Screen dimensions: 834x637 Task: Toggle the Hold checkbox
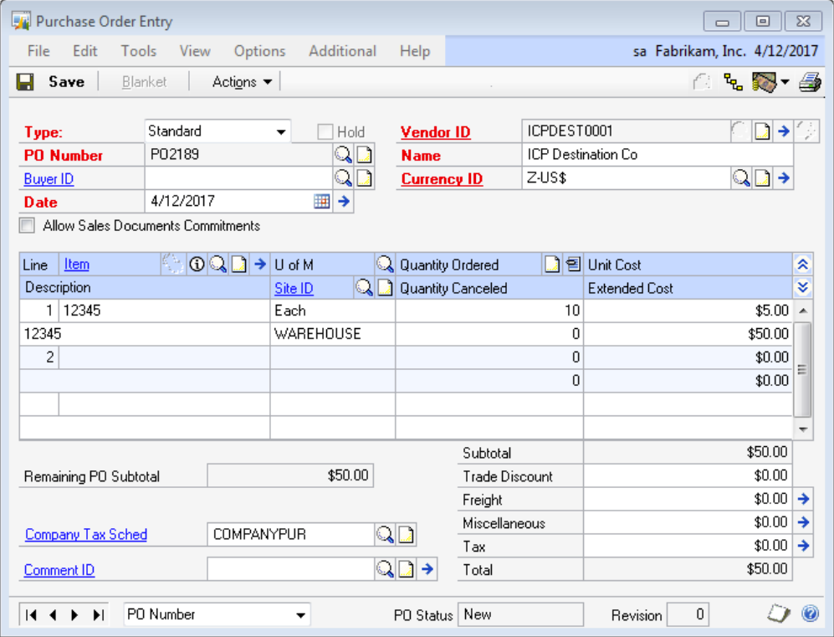point(325,131)
